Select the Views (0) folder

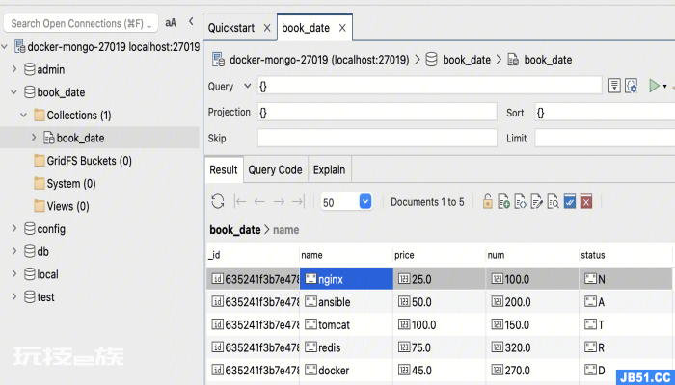point(62,206)
